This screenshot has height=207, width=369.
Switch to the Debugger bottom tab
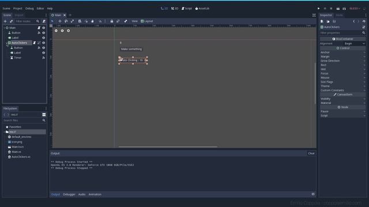(x=69, y=194)
